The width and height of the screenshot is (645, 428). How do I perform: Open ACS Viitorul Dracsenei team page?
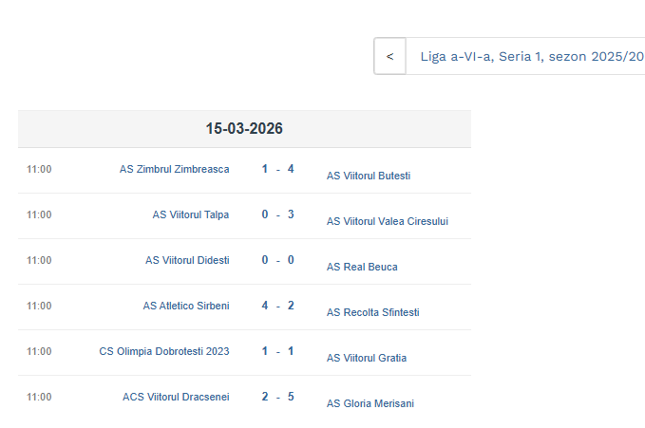[x=176, y=397]
